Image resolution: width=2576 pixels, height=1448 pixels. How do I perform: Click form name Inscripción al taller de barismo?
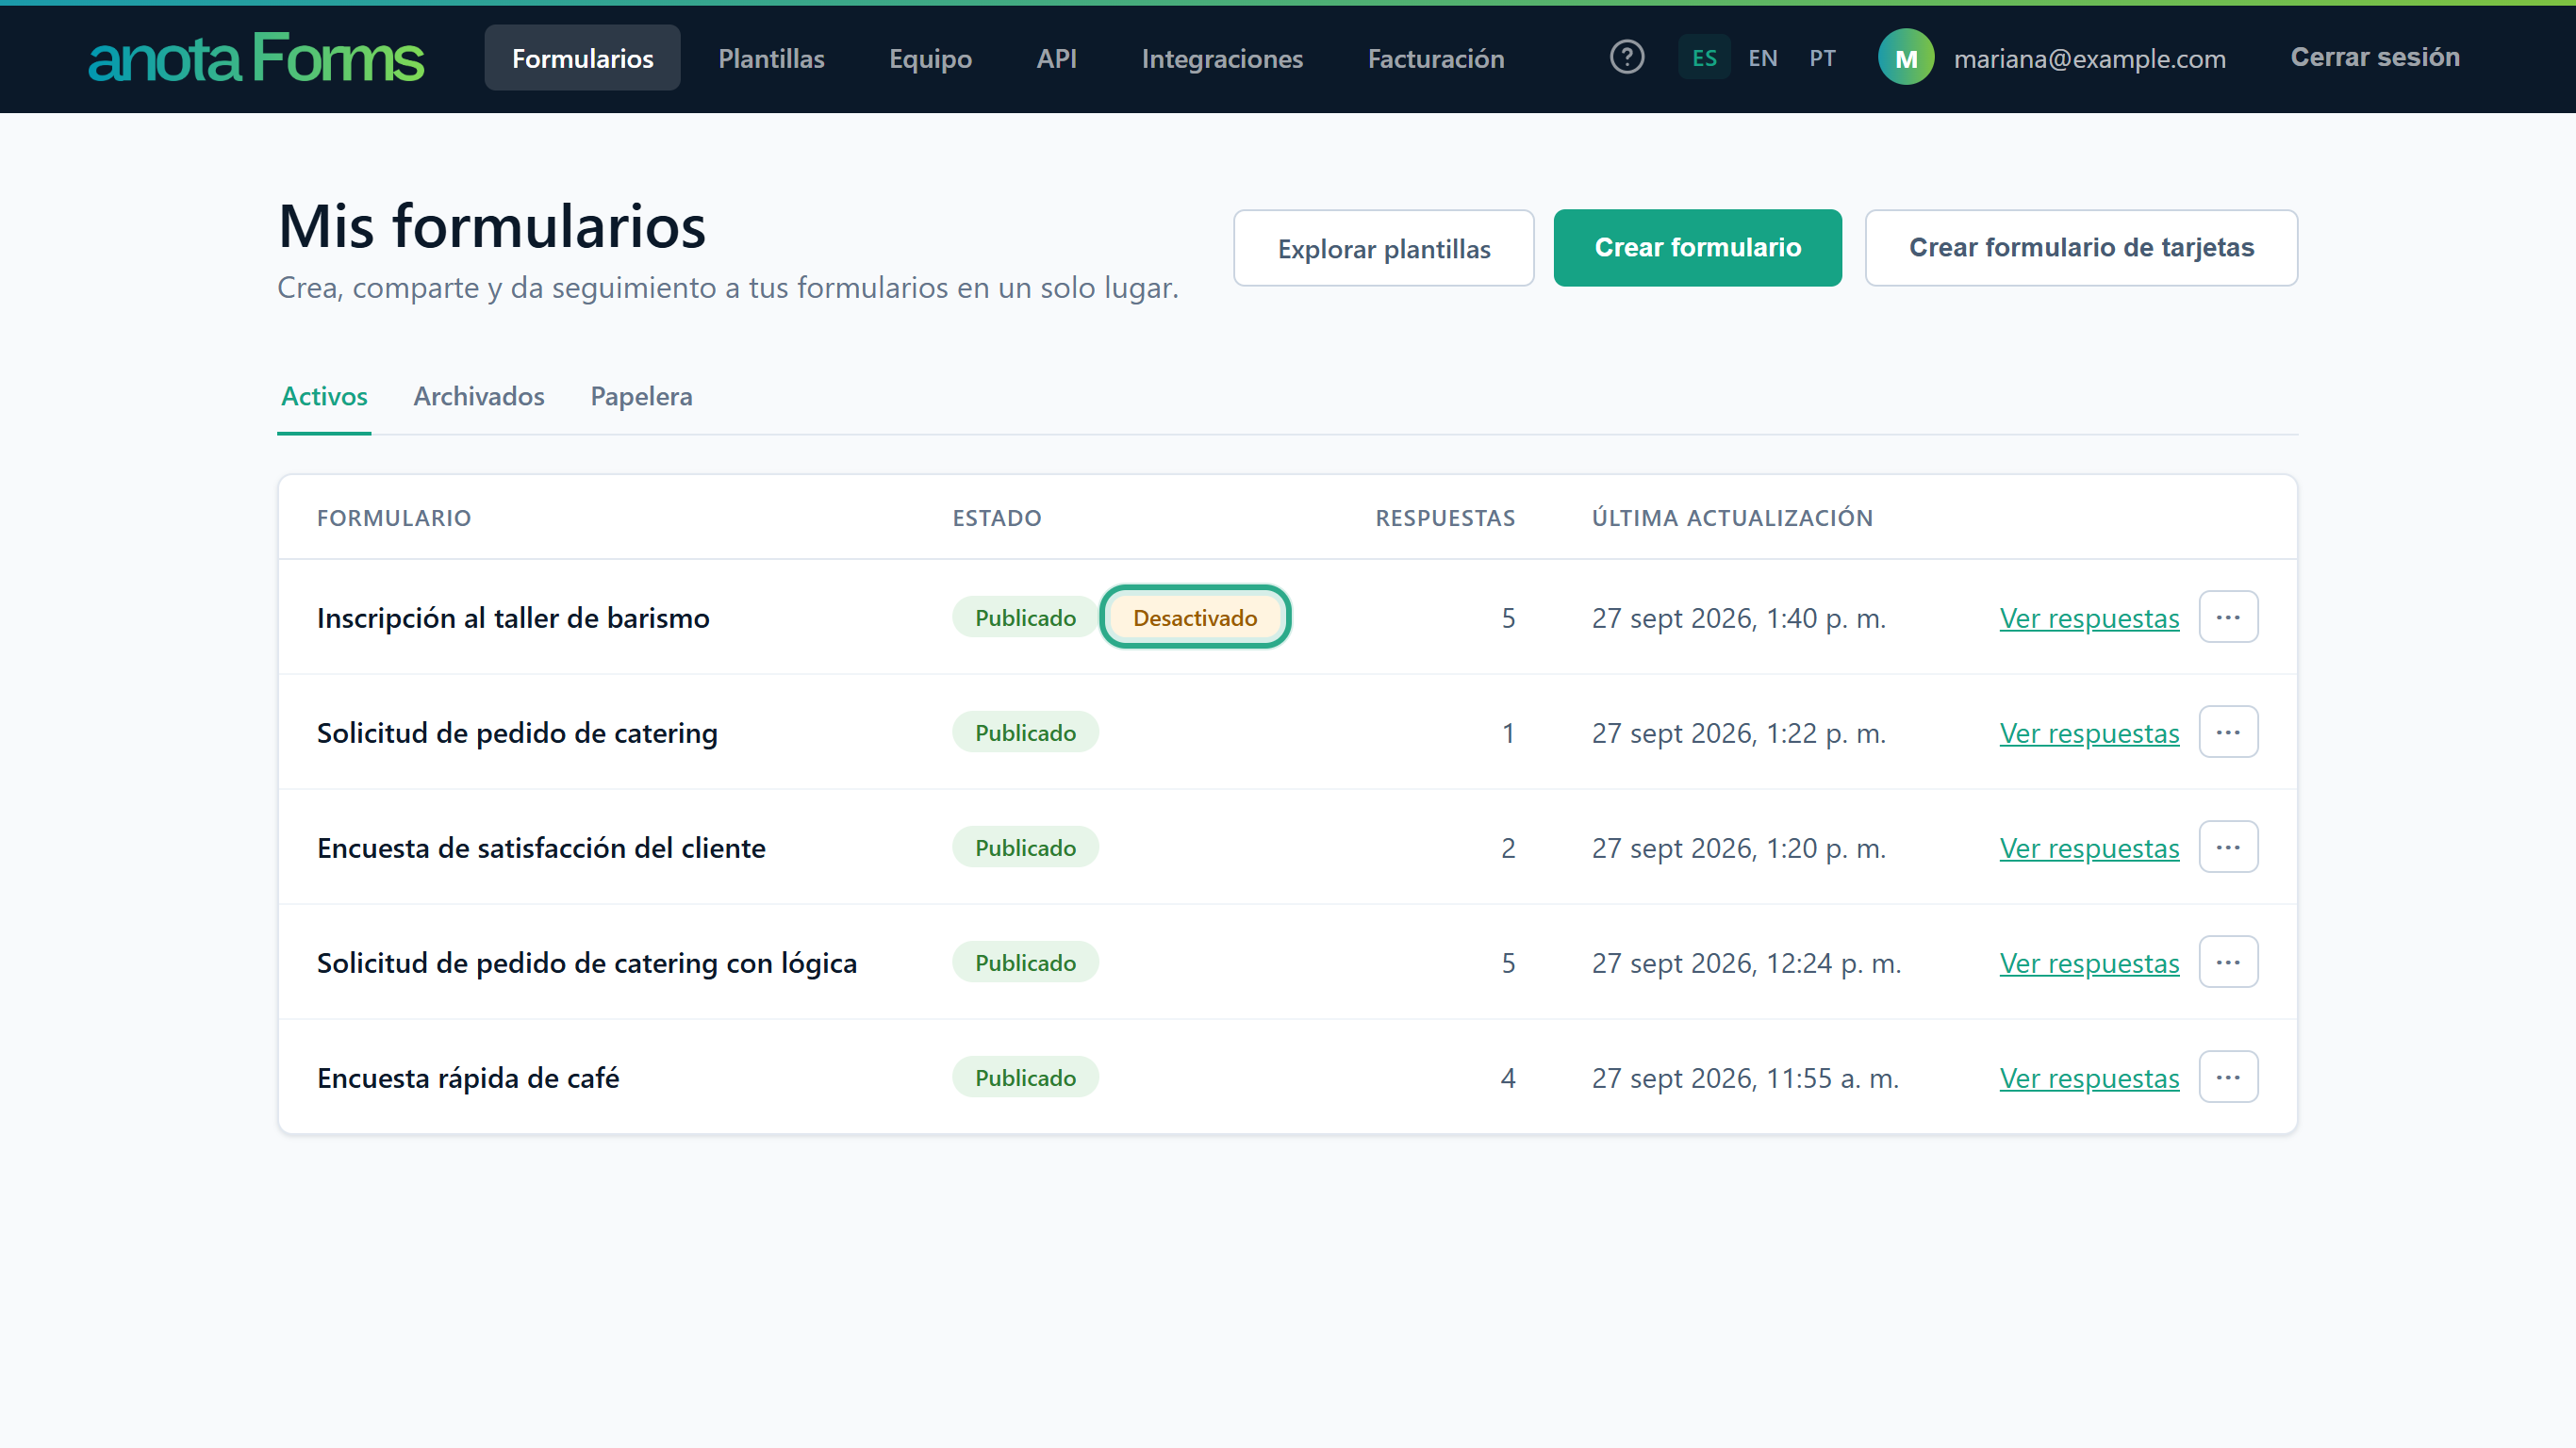click(x=513, y=618)
